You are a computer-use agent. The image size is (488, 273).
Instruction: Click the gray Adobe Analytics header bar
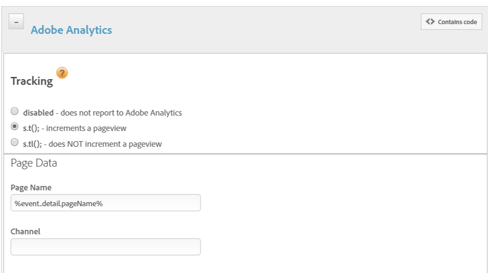244,30
